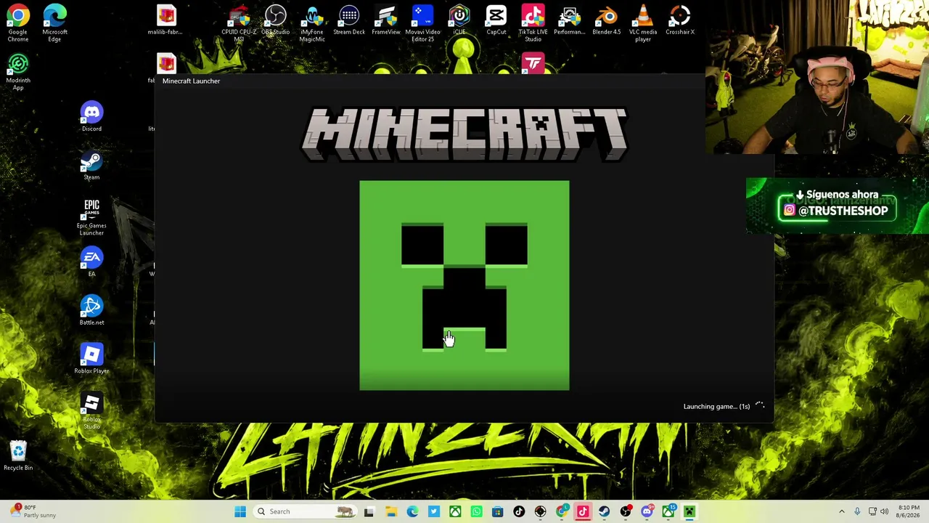The width and height of the screenshot is (929, 523).
Task: Select the Steam desktop shortcut
Action: coord(91,165)
